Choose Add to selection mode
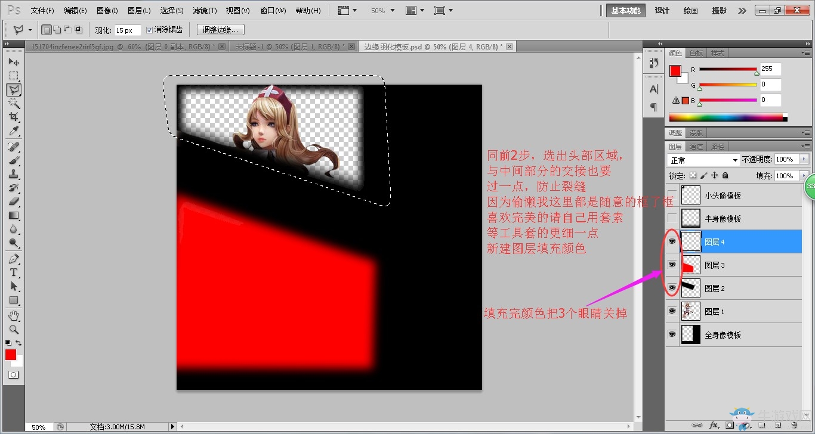The image size is (815, 434). [x=56, y=30]
